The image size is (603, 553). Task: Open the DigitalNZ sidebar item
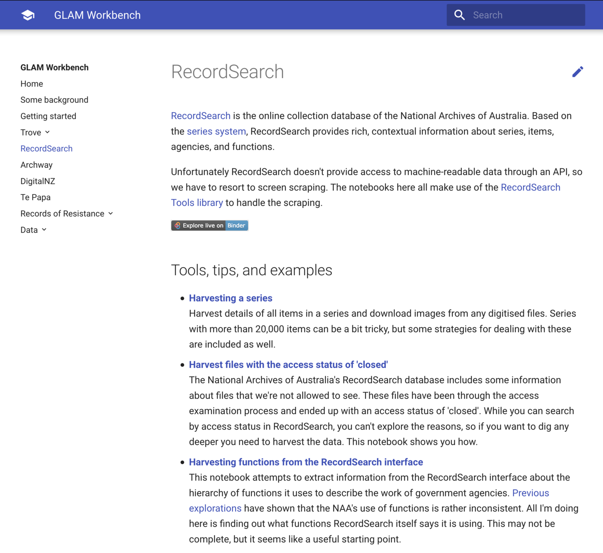coord(38,181)
